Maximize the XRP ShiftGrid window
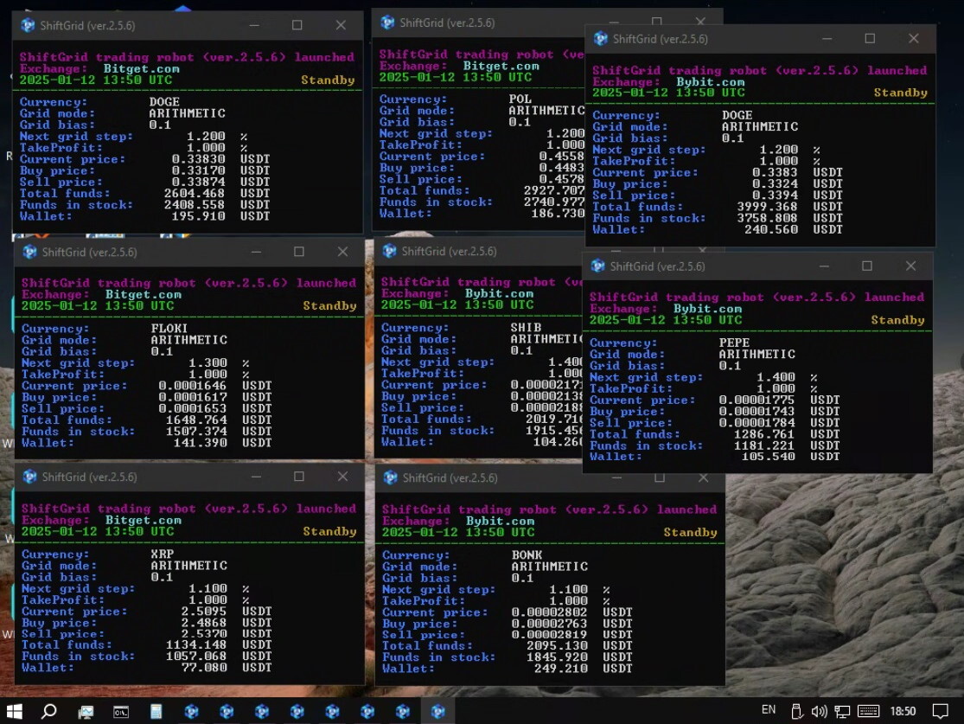The image size is (964, 724). 299,477
